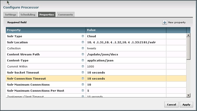Click help icon for Solr Location
Screen dimensions: 197x111
83,42
